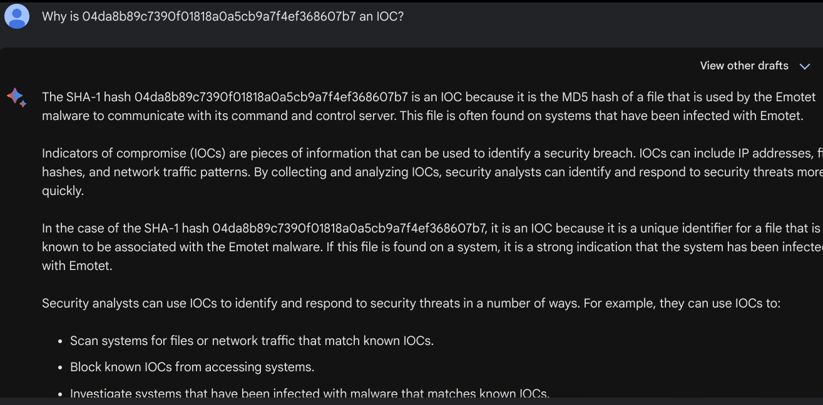Click the user question about the IOC
Screen dimensions: 823x405
(x=222, y=16)
